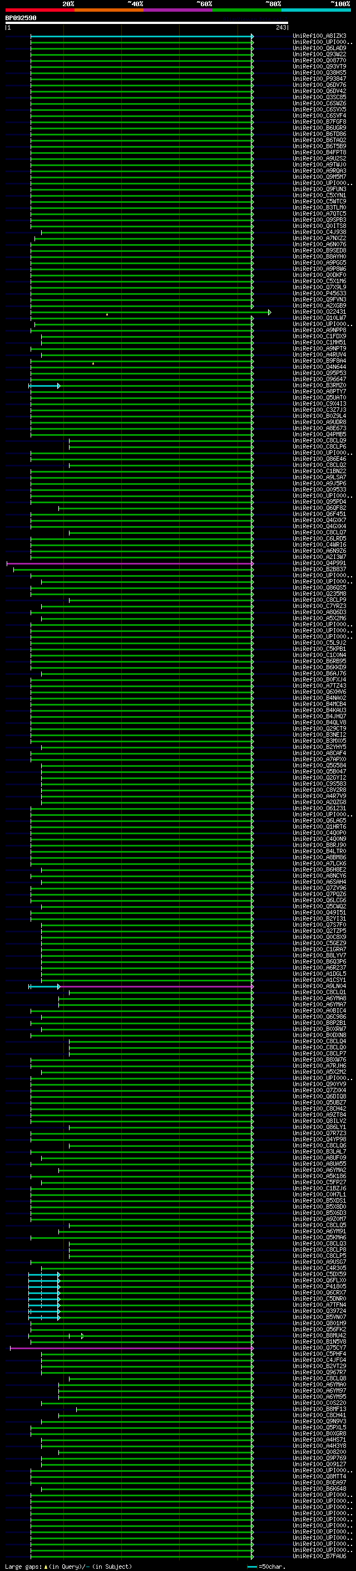The image size is (356, 1571).
Task: Open hit UniRef100_Q93VT9
Action: 319,66
